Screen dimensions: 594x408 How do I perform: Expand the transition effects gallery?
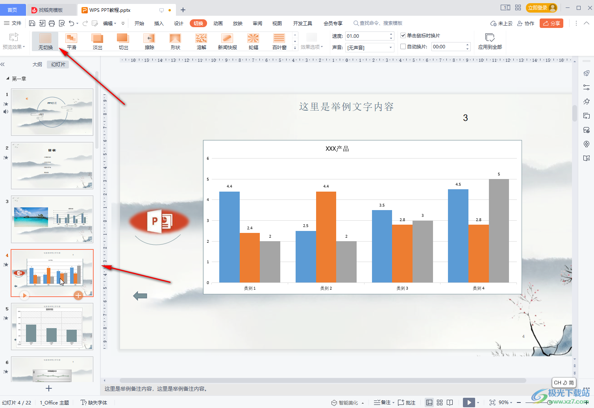click(x=295, y=48)
